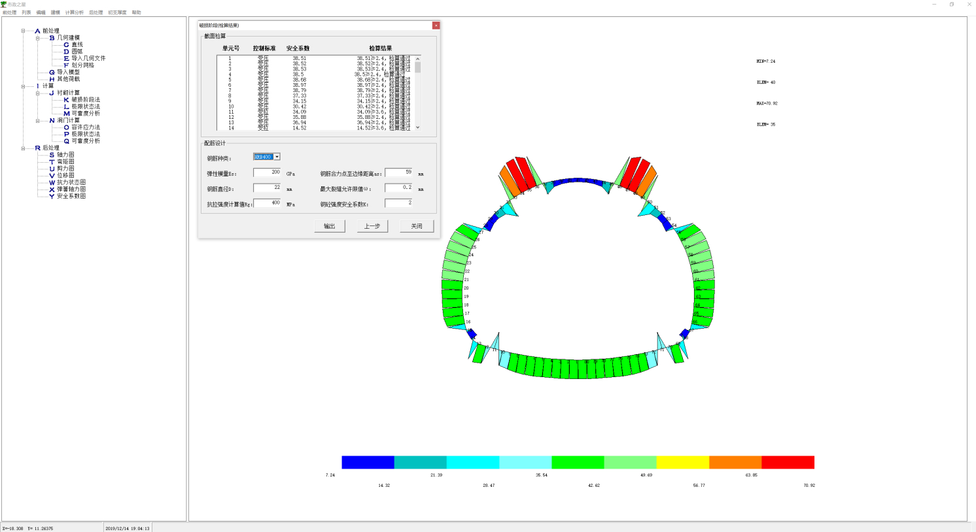
Task: Click the 'W' icon for 抗力状态图
Action: click(x=52, y=182)
